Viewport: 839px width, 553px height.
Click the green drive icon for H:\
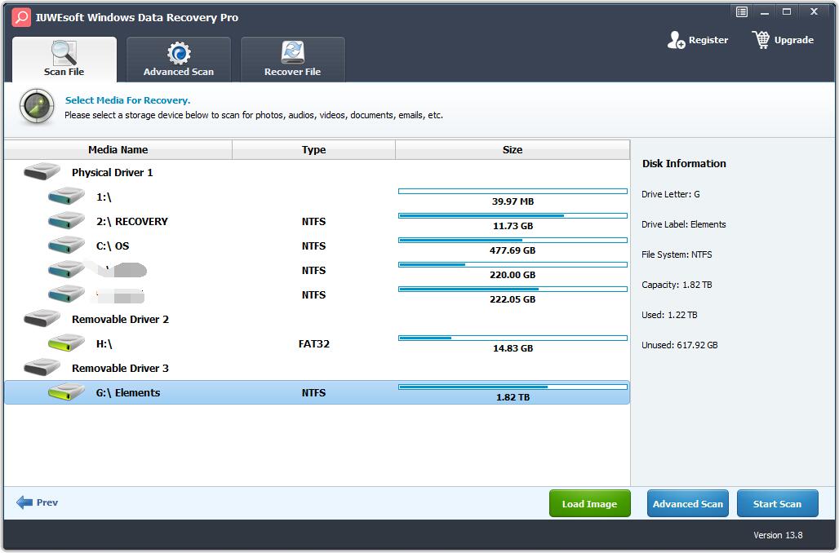(66, 343)
